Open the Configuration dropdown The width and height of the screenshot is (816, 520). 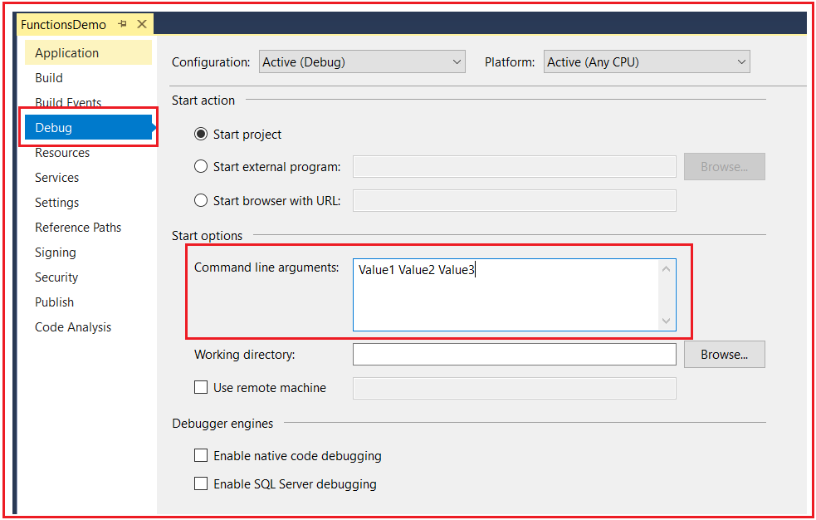pos(456,61)
